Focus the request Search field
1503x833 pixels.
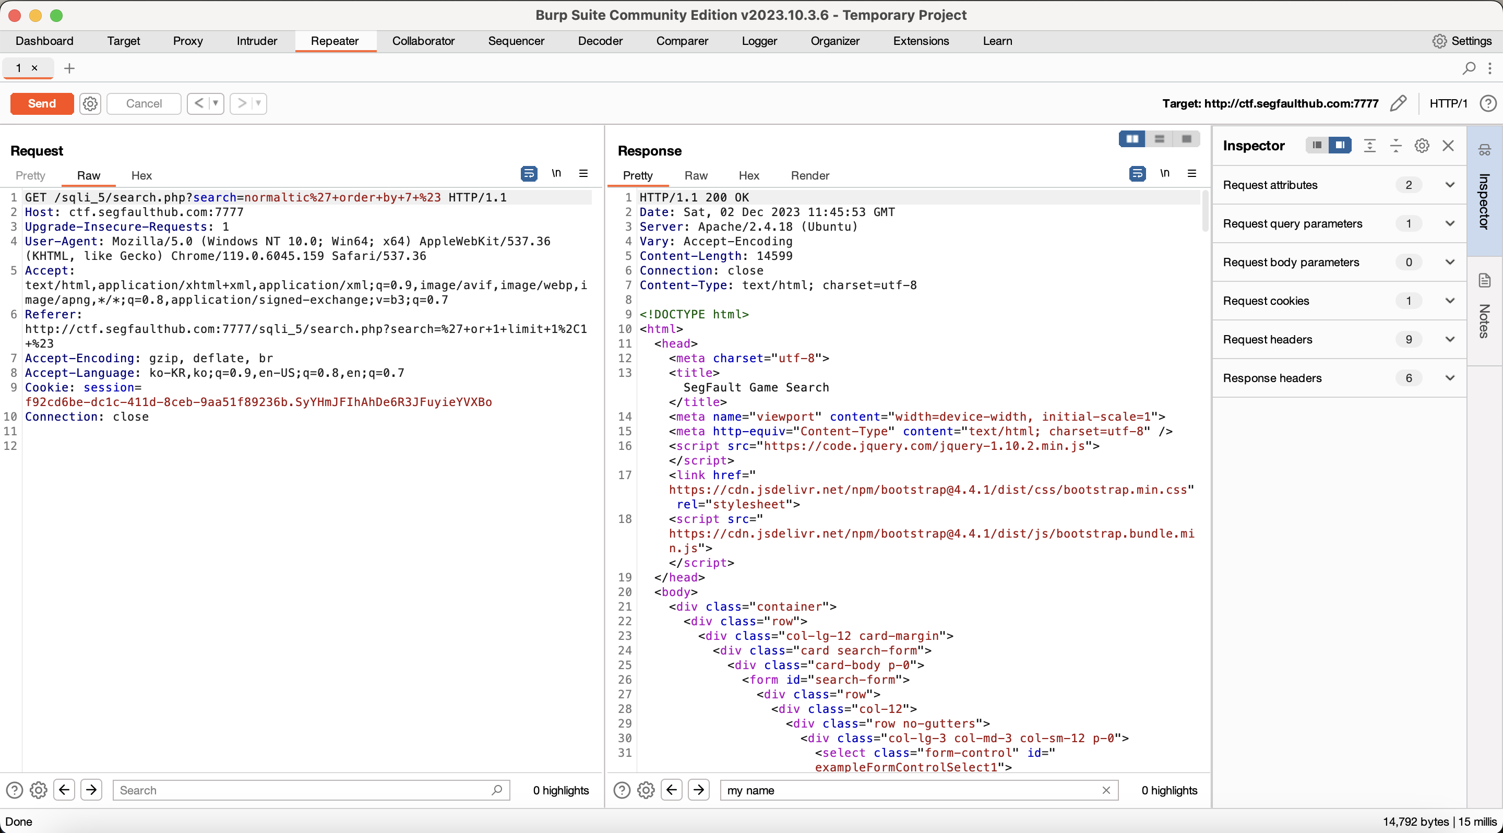pyautogui.click(x=311, y=790)
